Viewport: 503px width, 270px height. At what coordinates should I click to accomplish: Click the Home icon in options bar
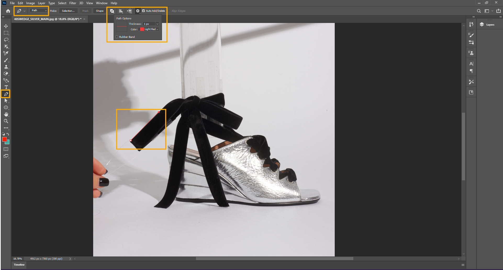[8, 11]
